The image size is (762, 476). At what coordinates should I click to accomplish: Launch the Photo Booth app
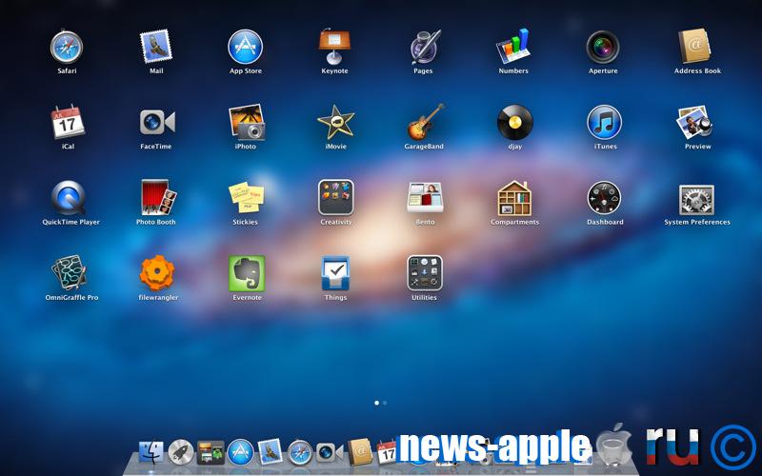158,197
